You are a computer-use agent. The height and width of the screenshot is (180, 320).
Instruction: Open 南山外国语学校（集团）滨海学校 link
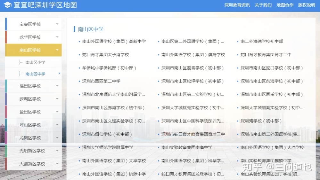[x=193, y=55]
